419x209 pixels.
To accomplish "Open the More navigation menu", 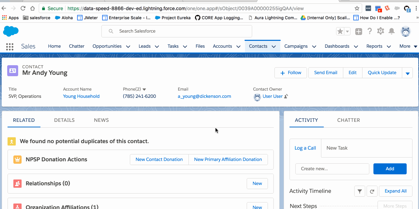I will (x=408, y=46).
